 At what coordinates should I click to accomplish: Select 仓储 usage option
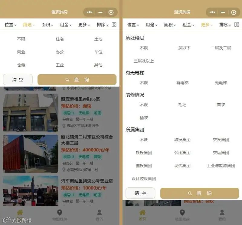pyautogui.click(x=21, y=65)
